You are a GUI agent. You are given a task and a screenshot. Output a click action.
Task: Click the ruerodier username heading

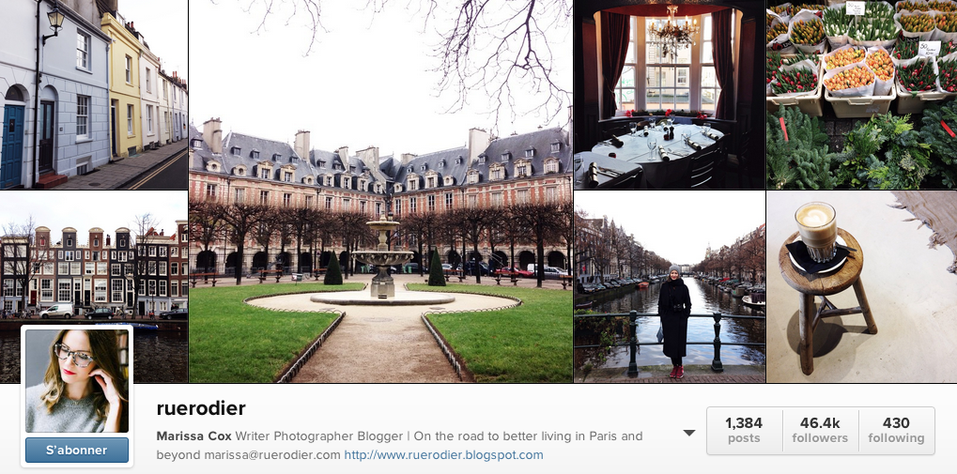point(201,408)
